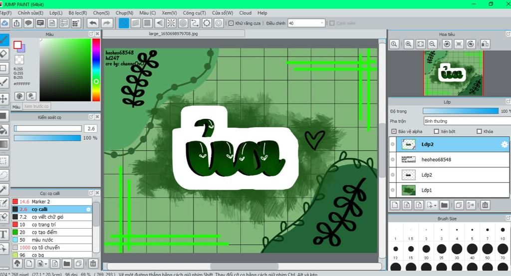The image size is (511, 276).
Task: Toggle Bảo vệ alpha checkbox
Action: pyautogui.click(x=394, y=131)
